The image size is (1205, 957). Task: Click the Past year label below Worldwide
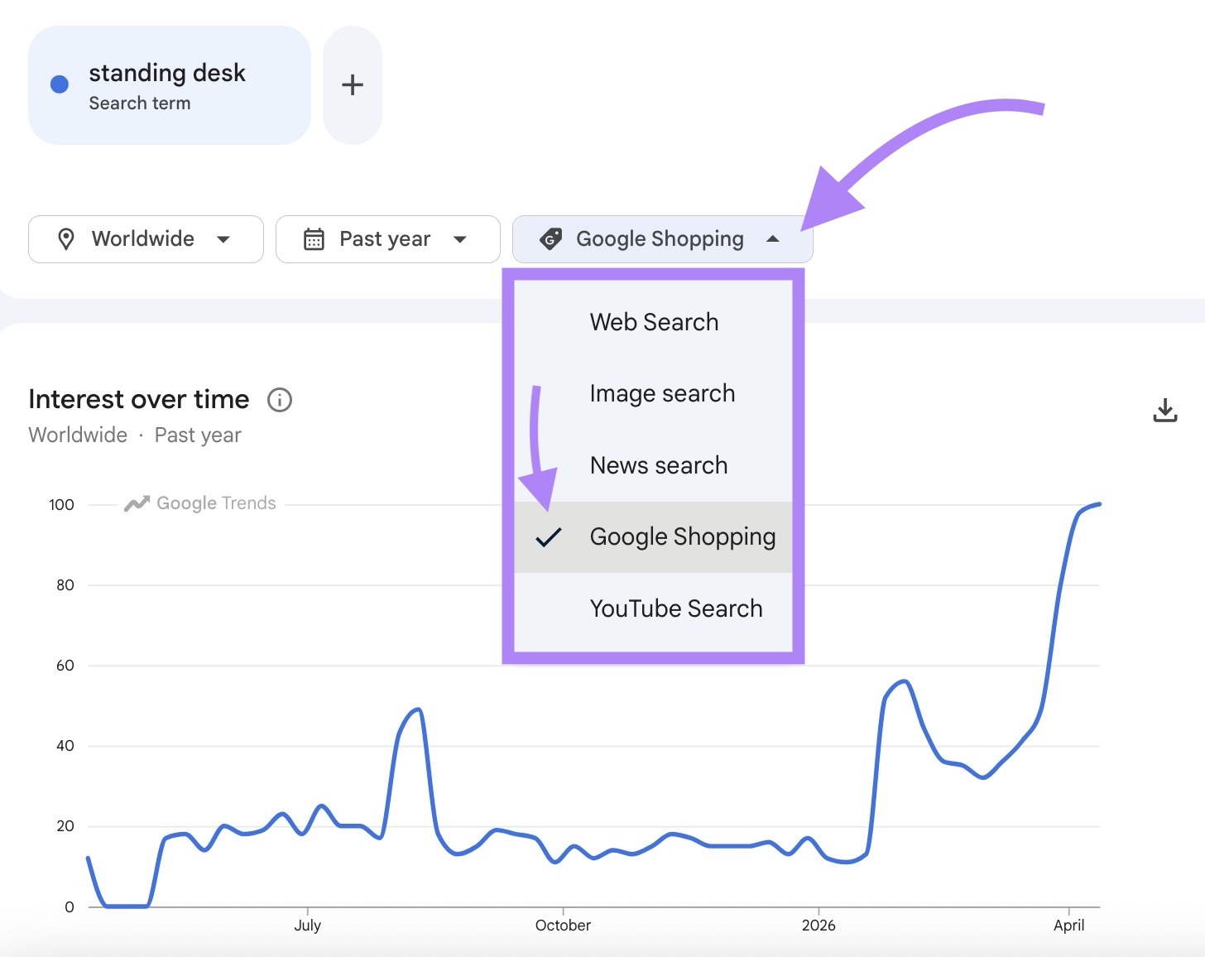tap(197, 434)
